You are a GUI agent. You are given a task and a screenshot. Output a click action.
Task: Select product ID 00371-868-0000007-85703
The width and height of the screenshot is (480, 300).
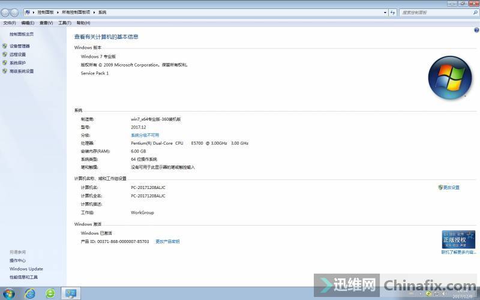pos(123,242)
